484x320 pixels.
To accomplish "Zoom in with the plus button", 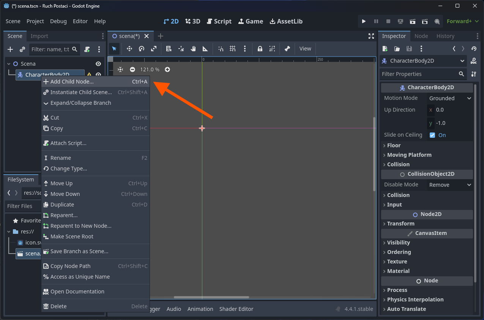I will pyautogui.click(x=167, y=69).
